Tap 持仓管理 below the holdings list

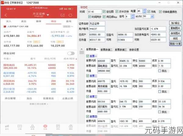point(10,98)
